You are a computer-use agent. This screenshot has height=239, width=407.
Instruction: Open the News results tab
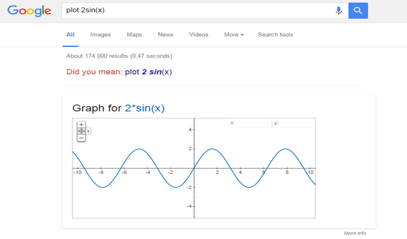165,35
